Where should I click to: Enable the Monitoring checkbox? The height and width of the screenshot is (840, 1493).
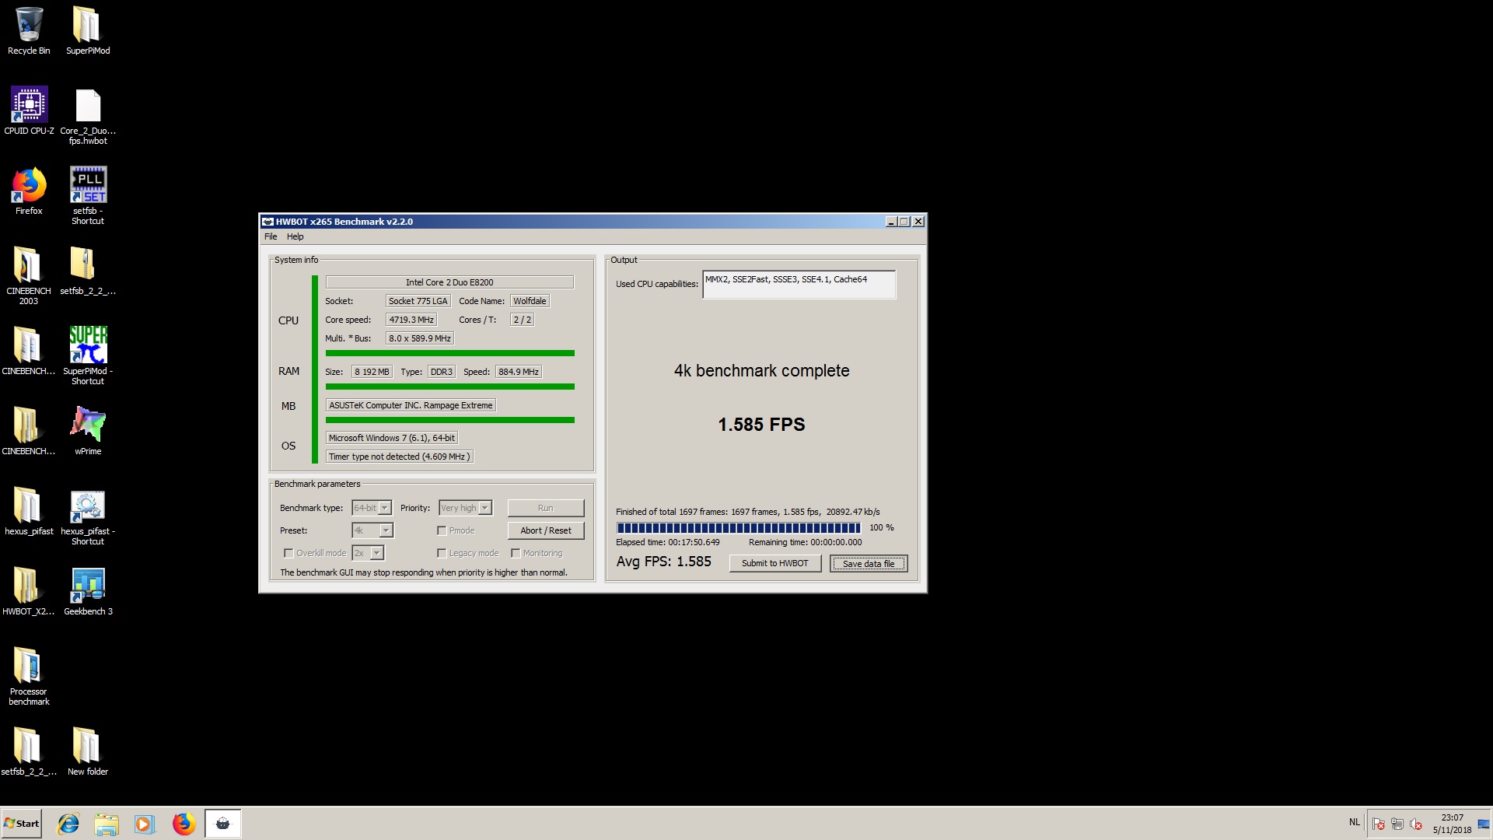pyautogui.click(x=516, y=554)
